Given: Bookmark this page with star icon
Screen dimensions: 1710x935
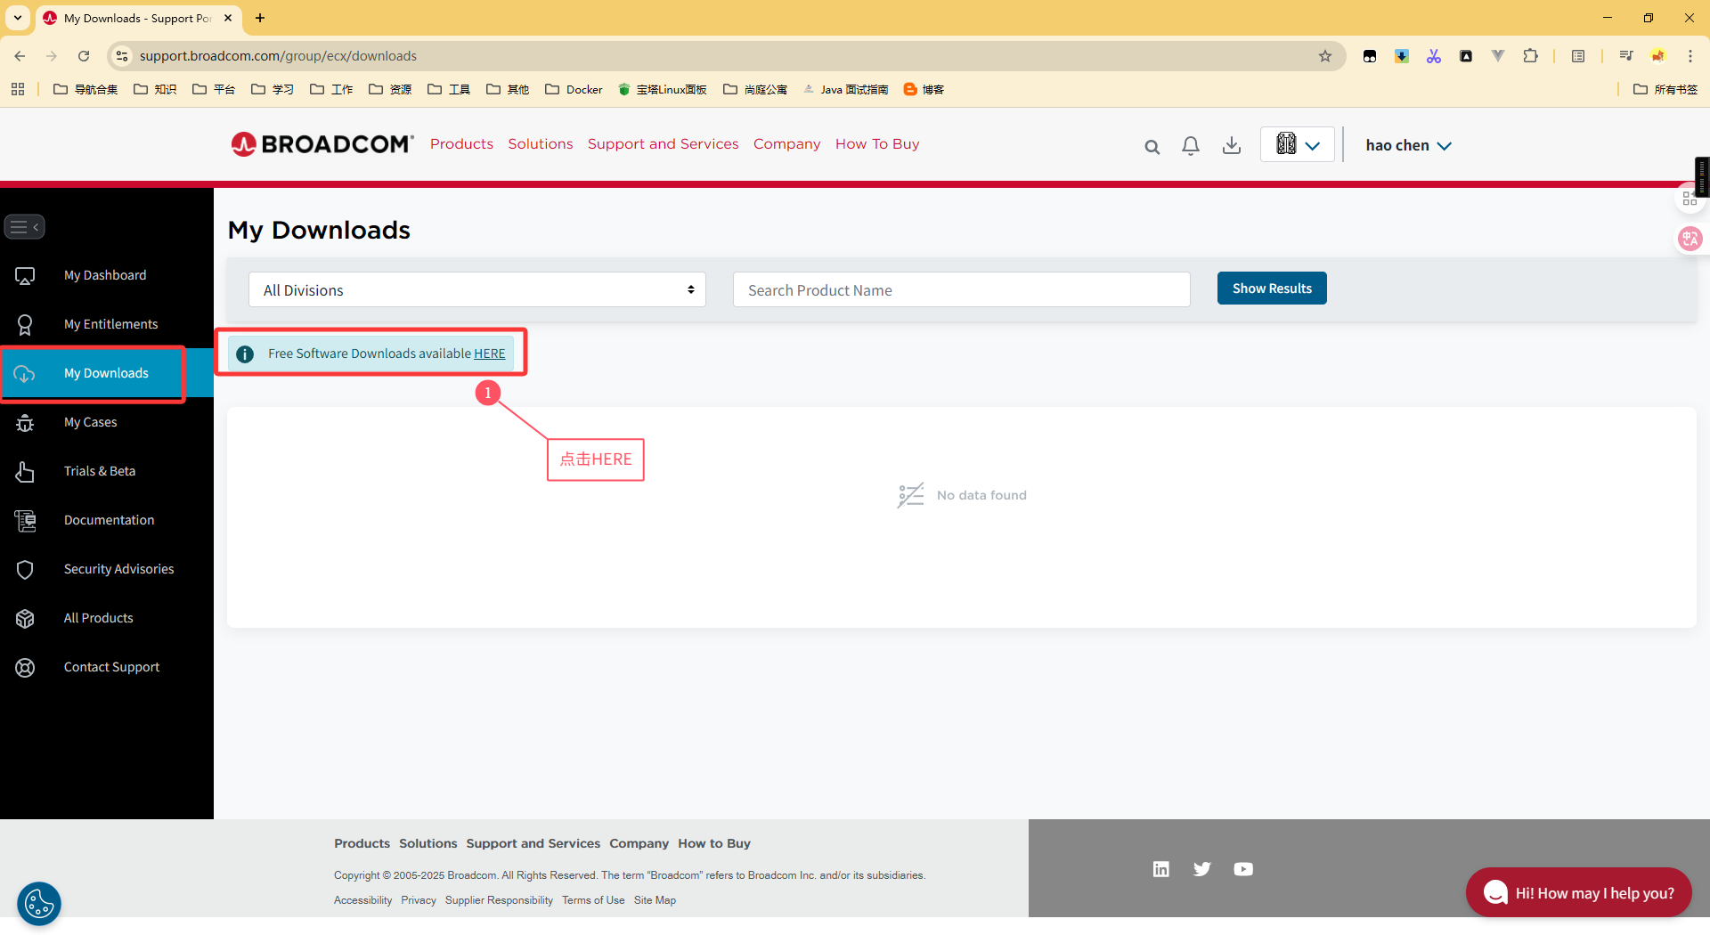Looking at the screenshot, I should coord(1325,56).
